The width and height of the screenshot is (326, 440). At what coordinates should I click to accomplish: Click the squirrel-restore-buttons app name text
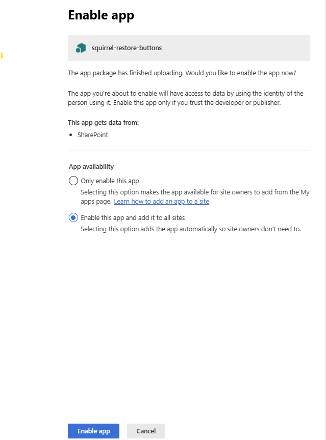click(x=127, y=48)
